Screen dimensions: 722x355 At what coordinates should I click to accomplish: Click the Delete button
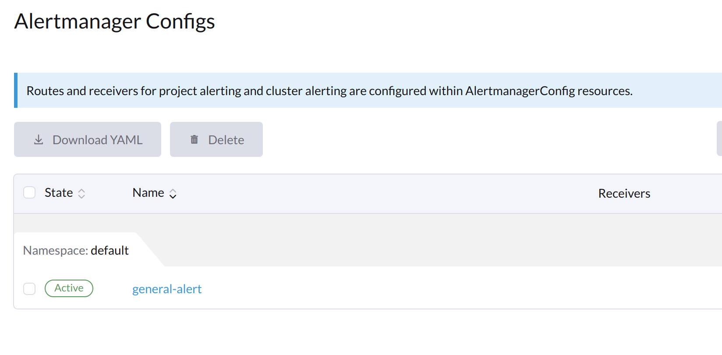[216, 139]
